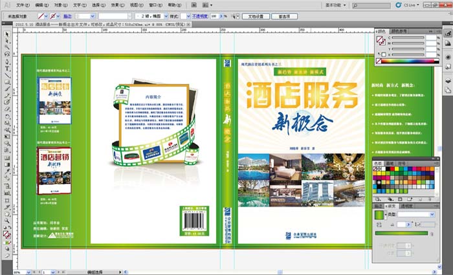
Task: Select the Lasso tool
Action: coord(7,54)
